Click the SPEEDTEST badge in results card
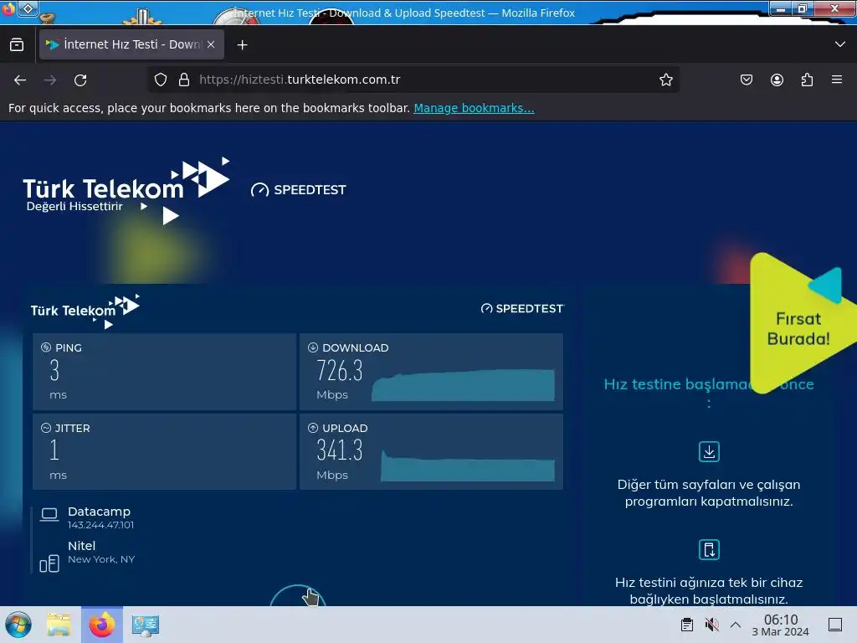This screenshot has width=857, height=643. (x=522, y=308)
